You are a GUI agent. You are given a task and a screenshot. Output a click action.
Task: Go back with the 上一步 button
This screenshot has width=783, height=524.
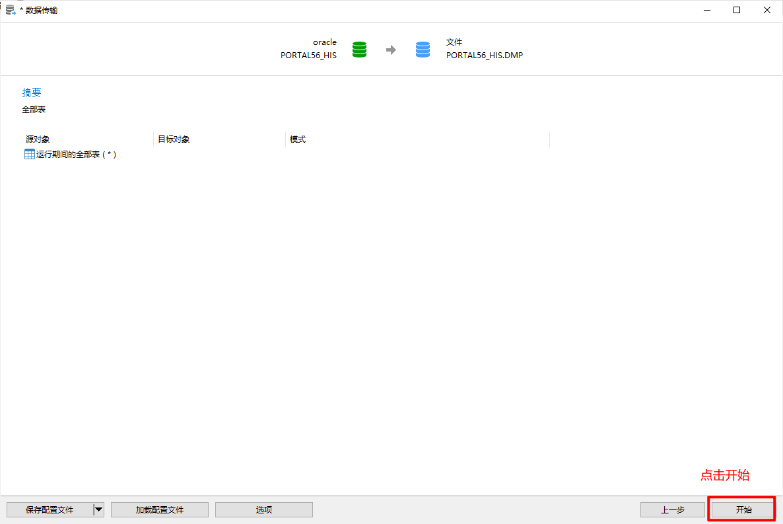coord(672,509)
